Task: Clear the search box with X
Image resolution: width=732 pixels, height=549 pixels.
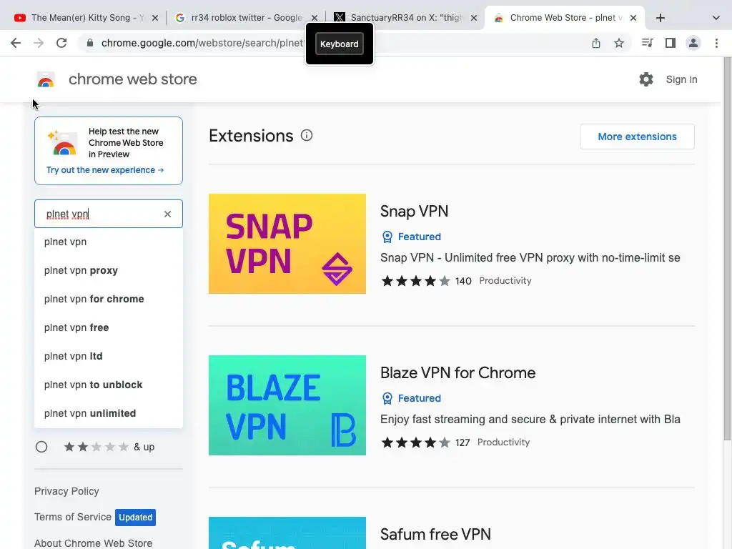Action: [x=167, y=214]
